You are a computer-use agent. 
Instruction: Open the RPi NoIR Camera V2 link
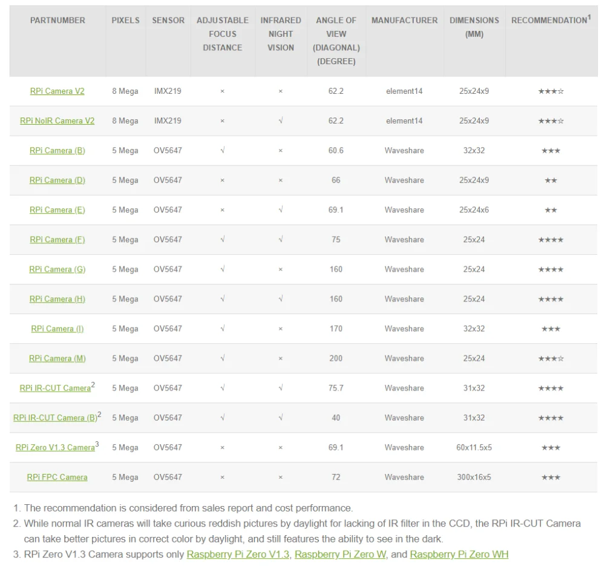click(57, 121)
